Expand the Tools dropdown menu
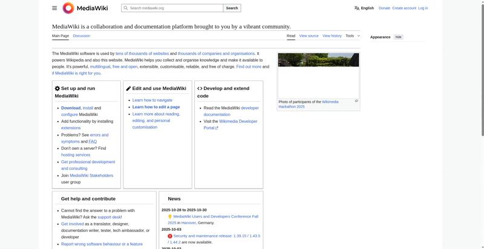The width and height of the screenshot is (484, 249). 352,36
